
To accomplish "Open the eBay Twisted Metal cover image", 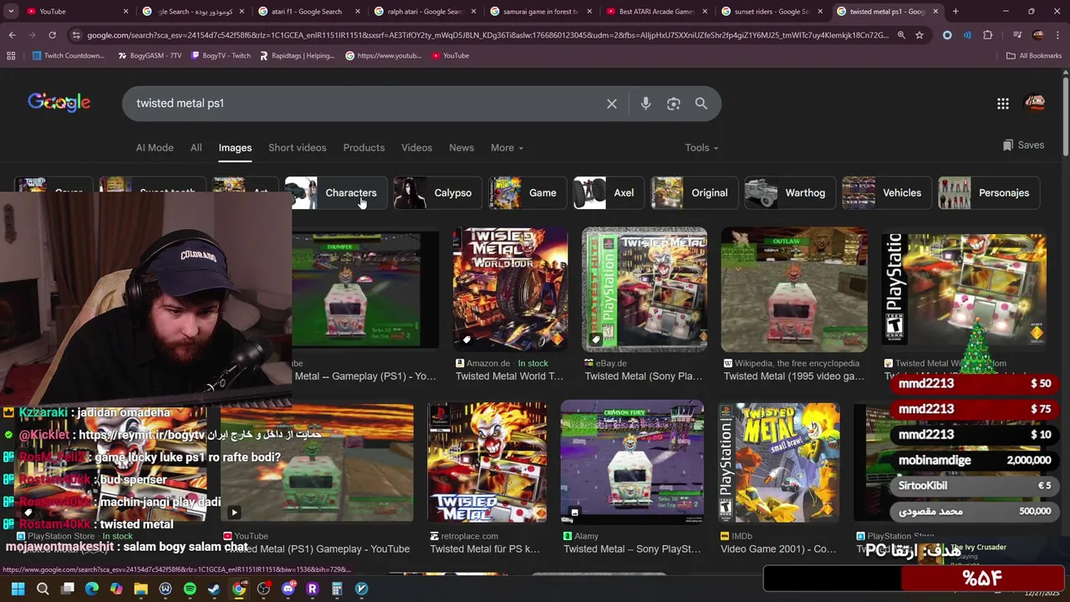I will coord(645,289).
